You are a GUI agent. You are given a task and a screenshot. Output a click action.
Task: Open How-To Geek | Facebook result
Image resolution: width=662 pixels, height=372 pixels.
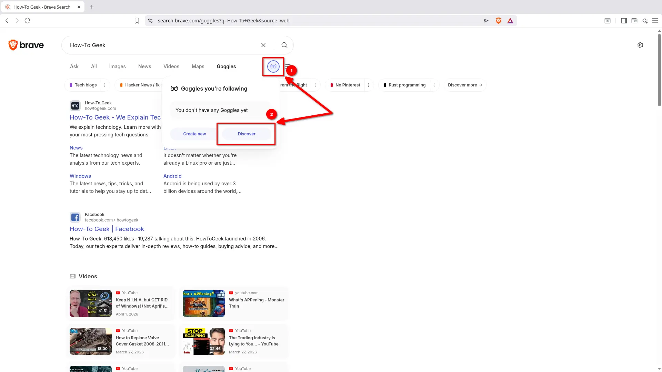pos(107,229)
